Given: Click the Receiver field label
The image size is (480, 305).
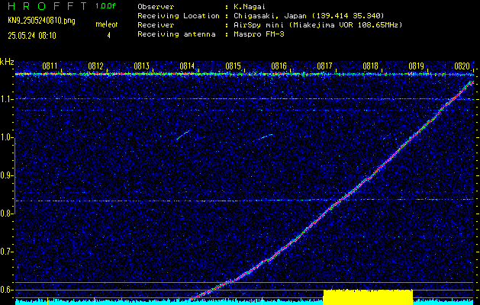Looking at the screenshot, I should [156, 24].
